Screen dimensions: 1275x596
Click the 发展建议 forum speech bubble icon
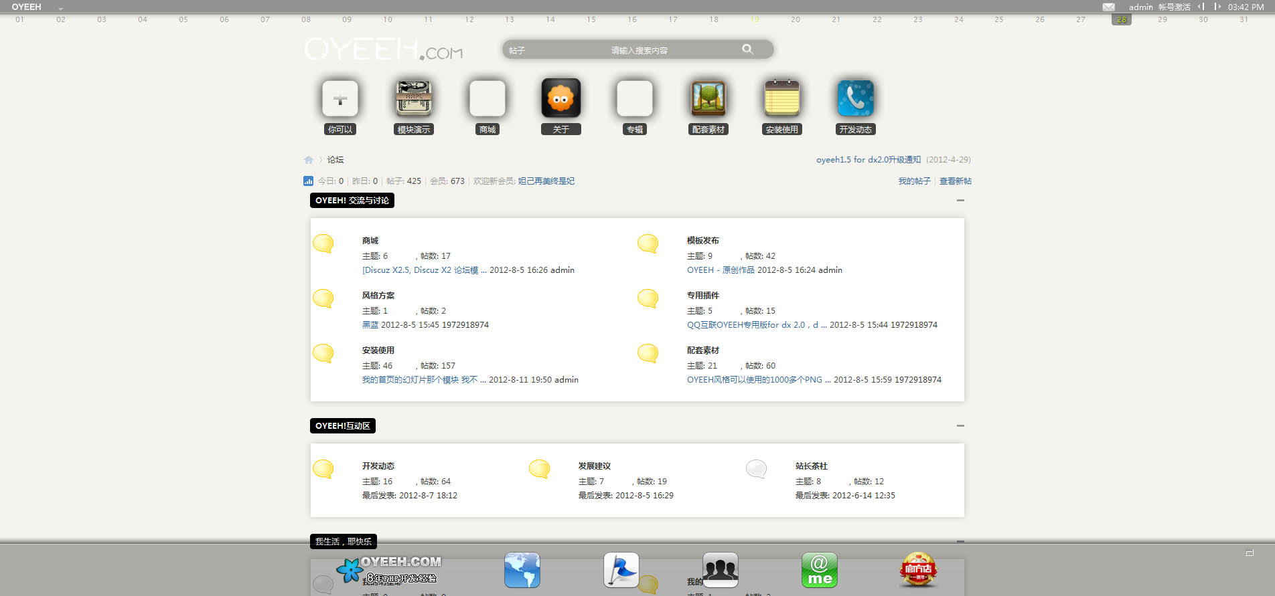coord(540,469)
